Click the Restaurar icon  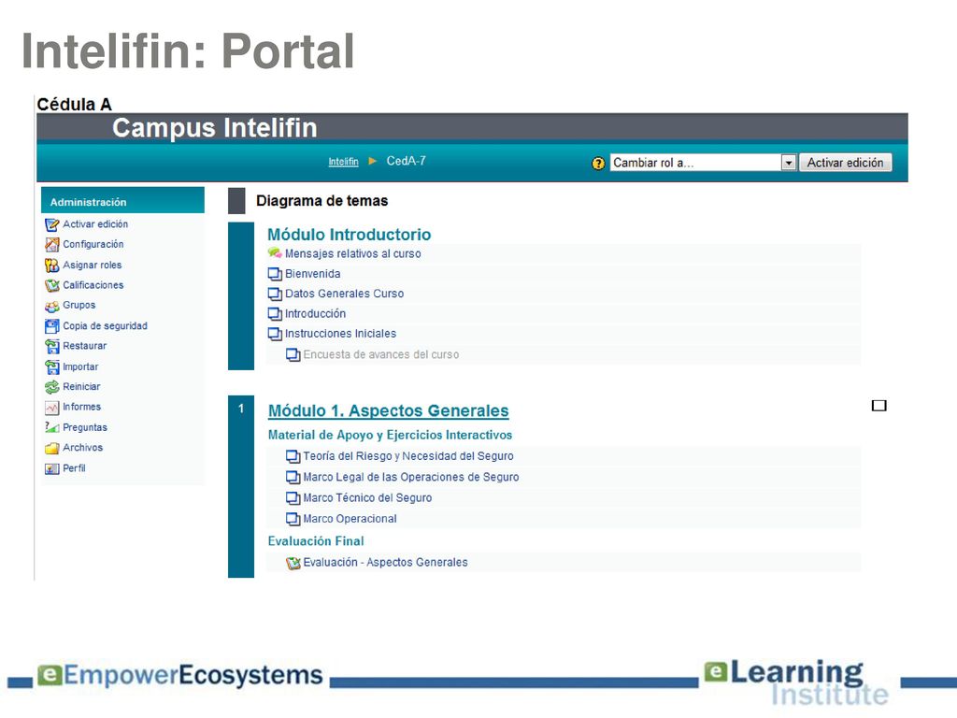[x=52, y=347]
